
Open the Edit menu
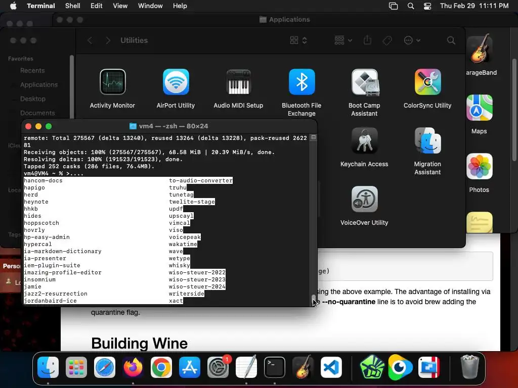point(97,6)
